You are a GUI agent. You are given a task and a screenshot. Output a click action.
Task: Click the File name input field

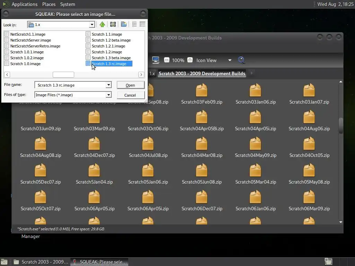tap(70, 85)
